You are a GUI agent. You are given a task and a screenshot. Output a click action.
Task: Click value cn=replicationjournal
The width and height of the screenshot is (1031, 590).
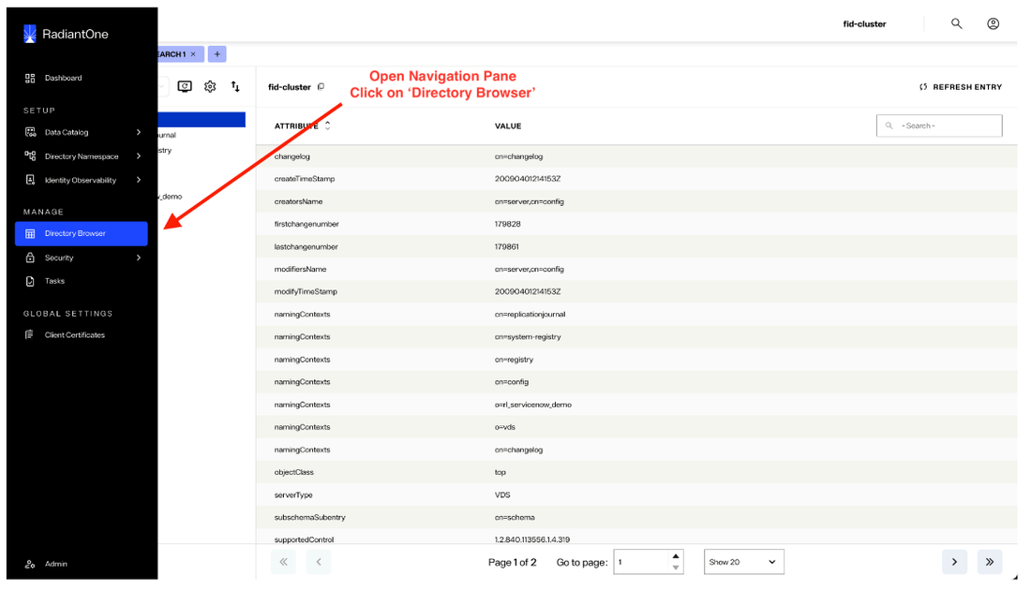point(530,314)
